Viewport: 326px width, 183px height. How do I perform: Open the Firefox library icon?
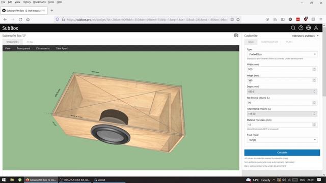(x=275, y=19)
